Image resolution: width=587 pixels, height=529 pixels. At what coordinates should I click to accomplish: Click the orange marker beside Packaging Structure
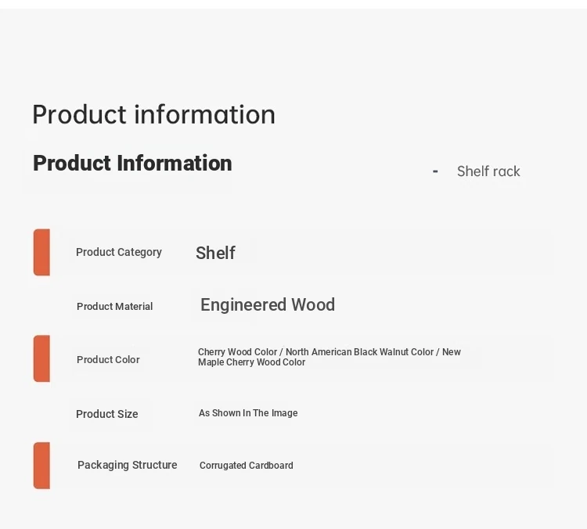[x=41, y=466]
